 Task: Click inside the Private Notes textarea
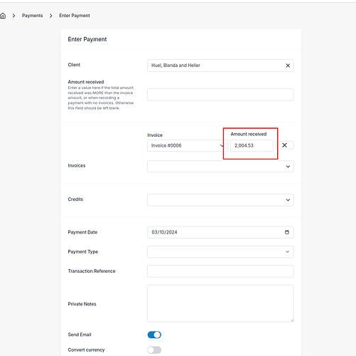pos(220,303)
